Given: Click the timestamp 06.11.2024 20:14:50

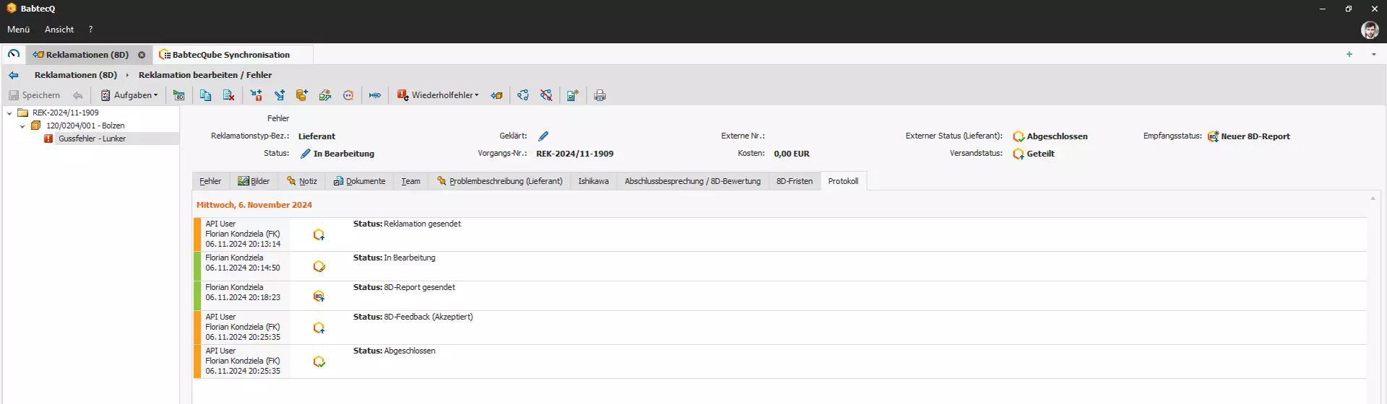Looking at the screenshot, I should (243, 268).
